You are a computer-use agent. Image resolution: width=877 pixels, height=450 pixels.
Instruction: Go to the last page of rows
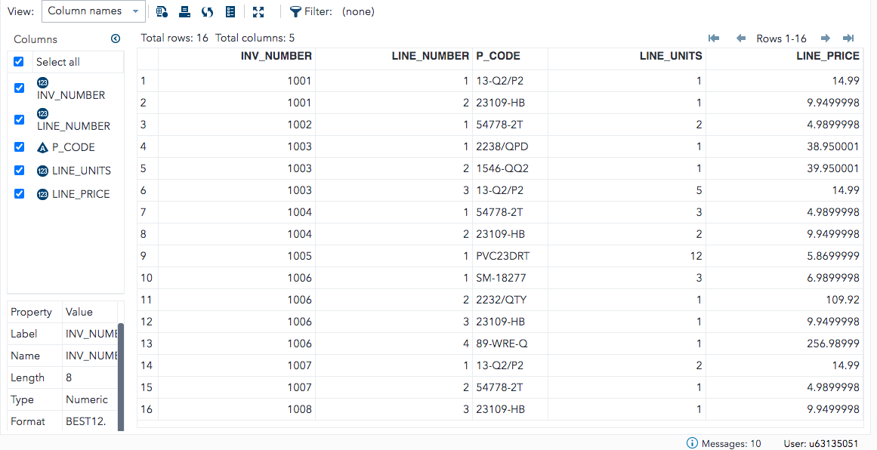(848, 38)
